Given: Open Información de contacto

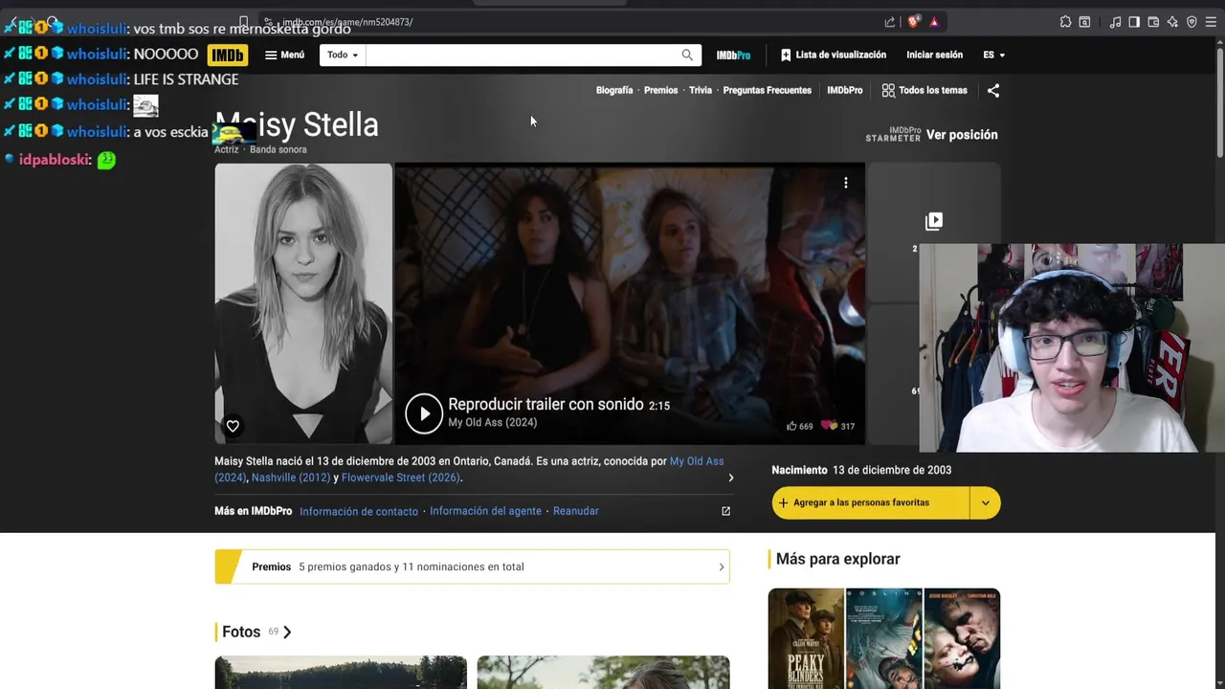Looking at the screenshot, I should click(359, 512).
